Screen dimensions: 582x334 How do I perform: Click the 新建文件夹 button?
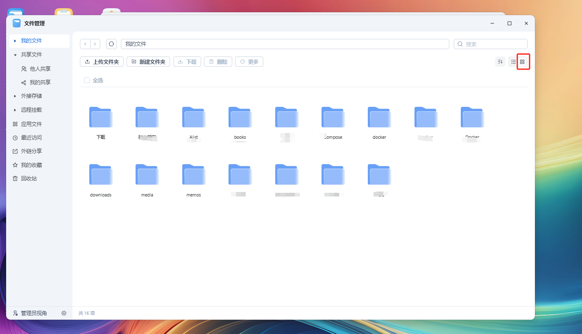[x=148, y=62]
